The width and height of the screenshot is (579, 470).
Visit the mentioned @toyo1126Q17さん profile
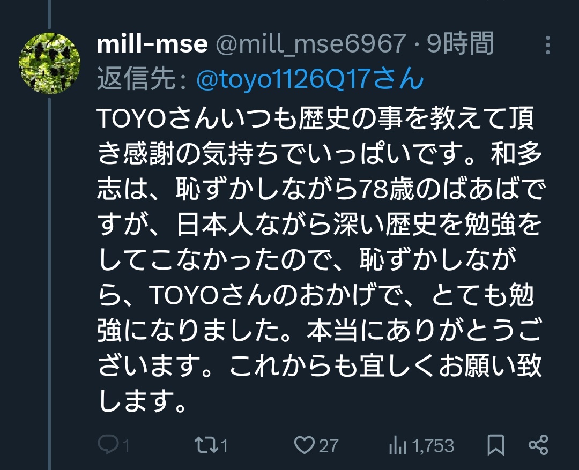tap(310, 79)
